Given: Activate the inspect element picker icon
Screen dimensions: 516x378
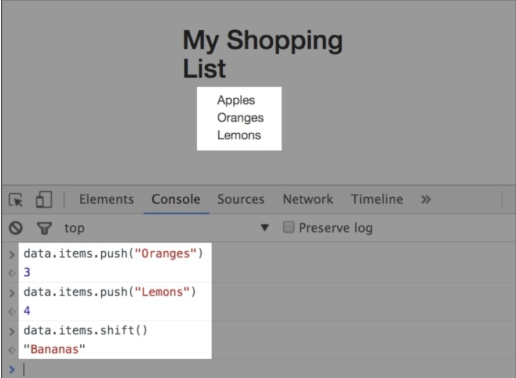Looking at the screenshot, I should (16, 200).
